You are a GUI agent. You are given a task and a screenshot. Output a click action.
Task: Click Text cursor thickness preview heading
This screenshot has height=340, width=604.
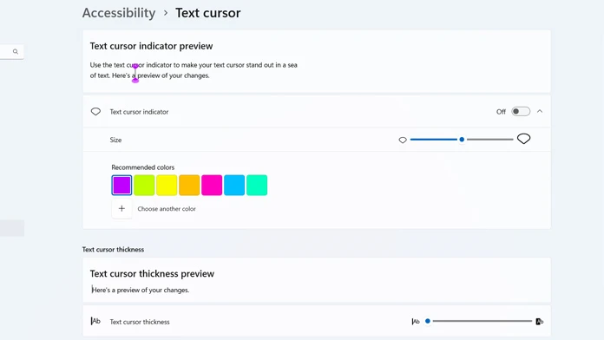152,274
